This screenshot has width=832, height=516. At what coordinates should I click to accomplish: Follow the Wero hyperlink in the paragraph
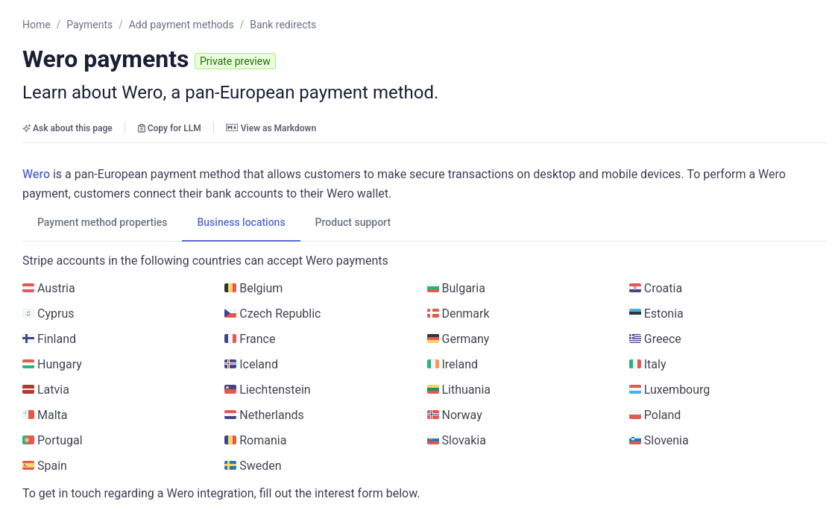coord(36,174)
